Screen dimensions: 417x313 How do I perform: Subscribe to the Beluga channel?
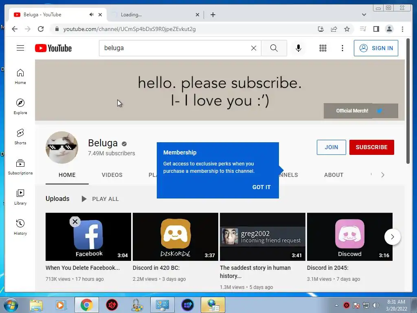point(371,147)
